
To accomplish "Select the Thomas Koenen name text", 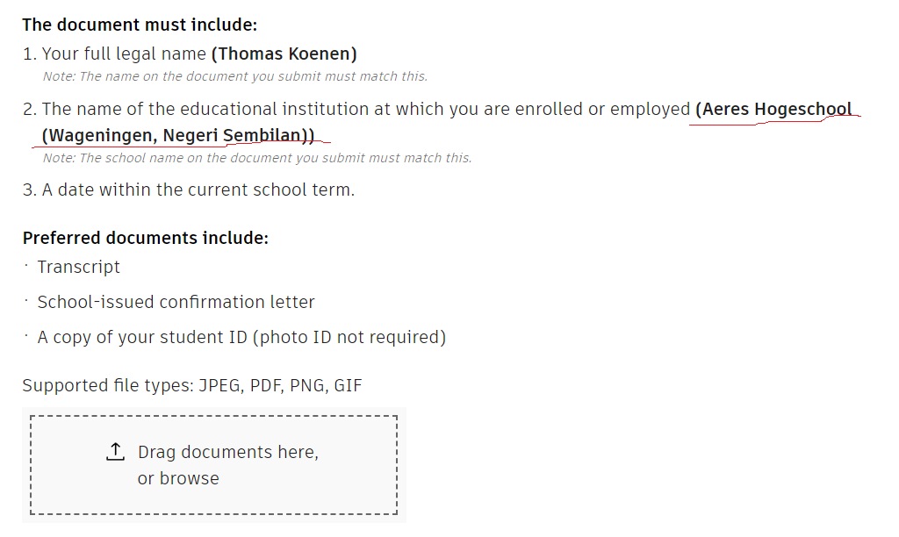I will tap(284, 53).
